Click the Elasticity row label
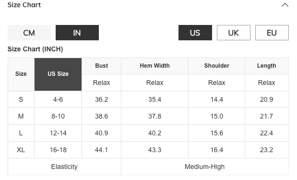Screen dimensions: 297x180 [x=64, y=167]
